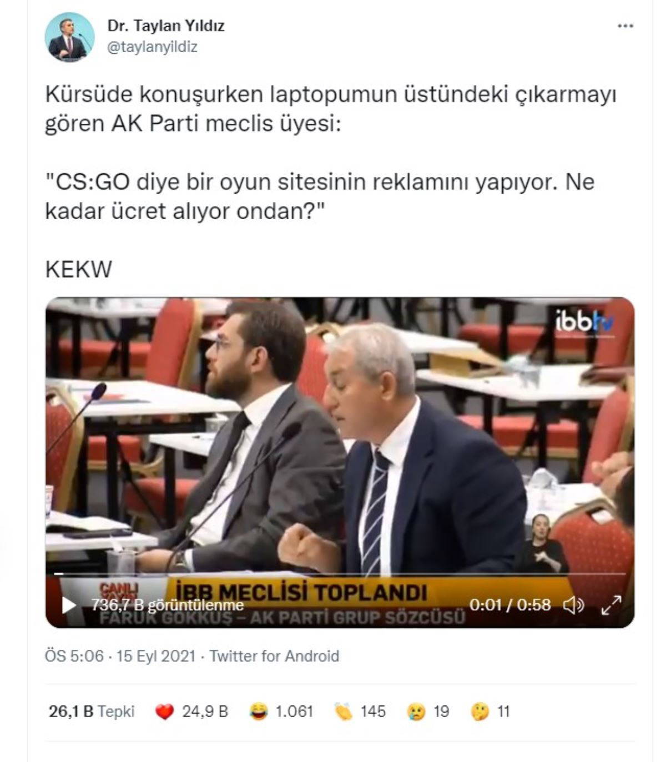Expand video to fullscreen

611,605
